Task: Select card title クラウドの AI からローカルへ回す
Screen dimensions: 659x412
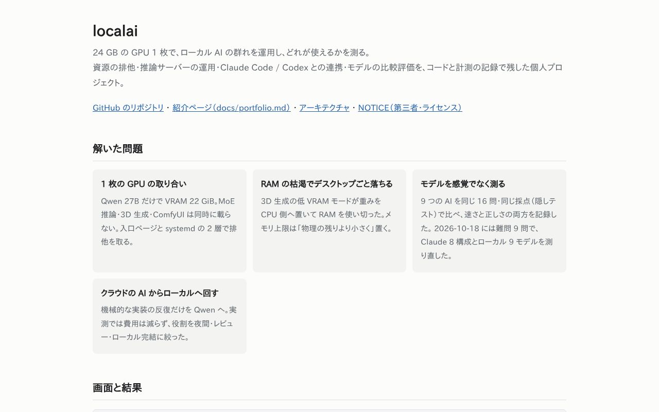Action: pyautogui.click(x=160, y=293)
